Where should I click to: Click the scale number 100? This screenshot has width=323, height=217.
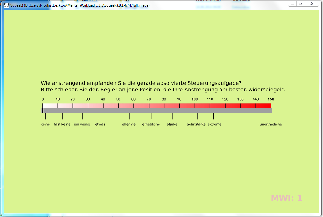pos(195,99)
